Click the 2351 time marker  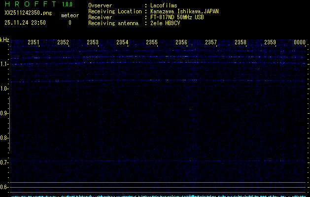[x=34, y=43]
